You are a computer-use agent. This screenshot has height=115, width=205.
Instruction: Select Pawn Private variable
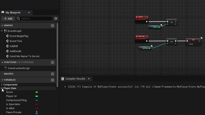[x=13, y=112]
